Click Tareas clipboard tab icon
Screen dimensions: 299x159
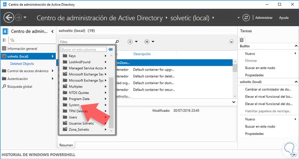[242, 40]
